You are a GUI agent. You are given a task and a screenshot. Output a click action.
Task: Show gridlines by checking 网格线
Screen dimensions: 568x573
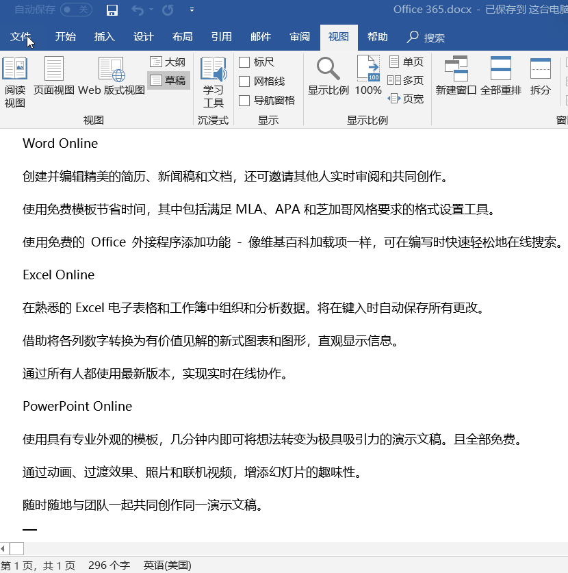coord(244,80)
